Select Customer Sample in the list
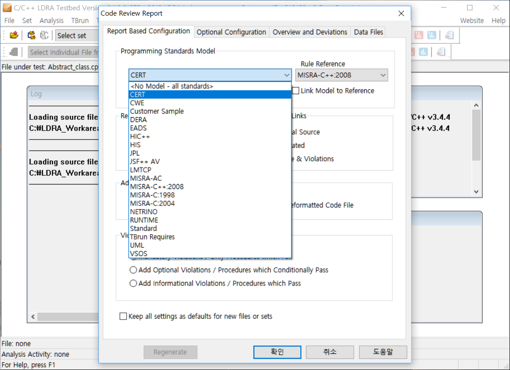510x370 pixels. pyautogui.click(x=210, y=111)
